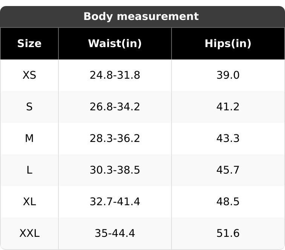Viewport: 285px width, 250px height.
Task: Pick the L size cell
Action: tap(29, 170)
